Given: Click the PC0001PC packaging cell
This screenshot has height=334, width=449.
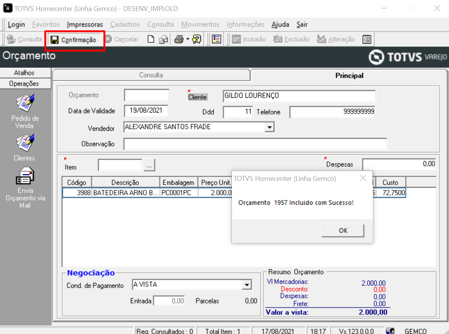Looking at the screenshot, I should [x=179, y=193].
